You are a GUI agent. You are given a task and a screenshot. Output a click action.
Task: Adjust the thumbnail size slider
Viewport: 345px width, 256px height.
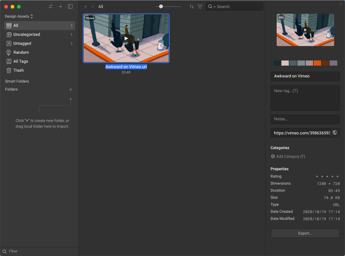point(161,7)
